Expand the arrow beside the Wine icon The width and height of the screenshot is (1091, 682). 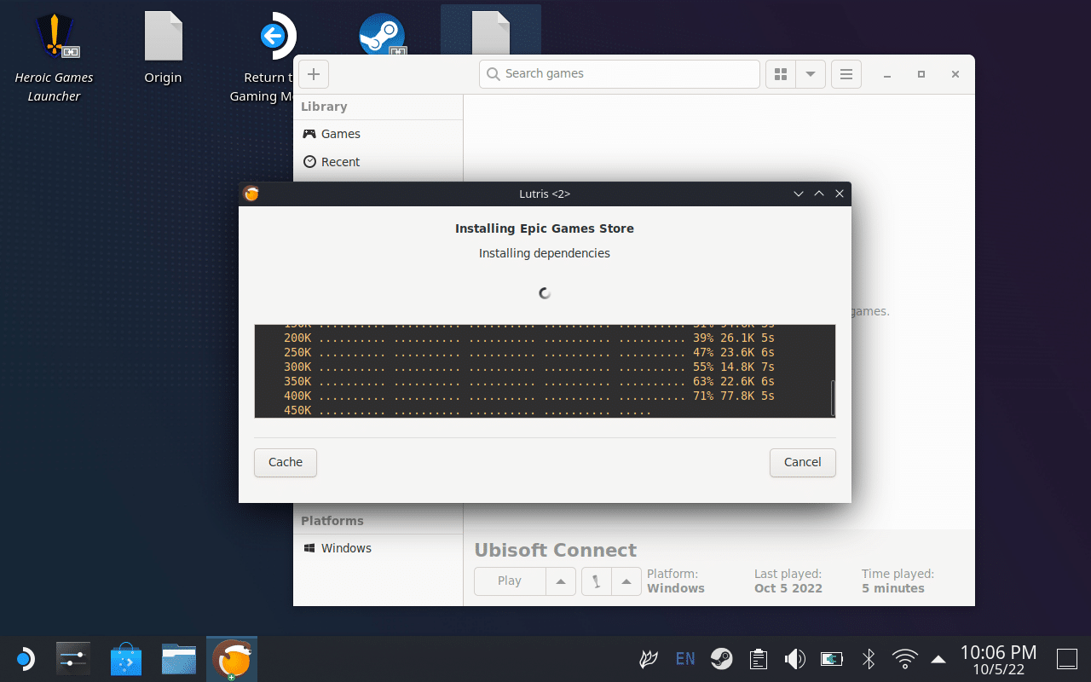click(x=626, y=581)
